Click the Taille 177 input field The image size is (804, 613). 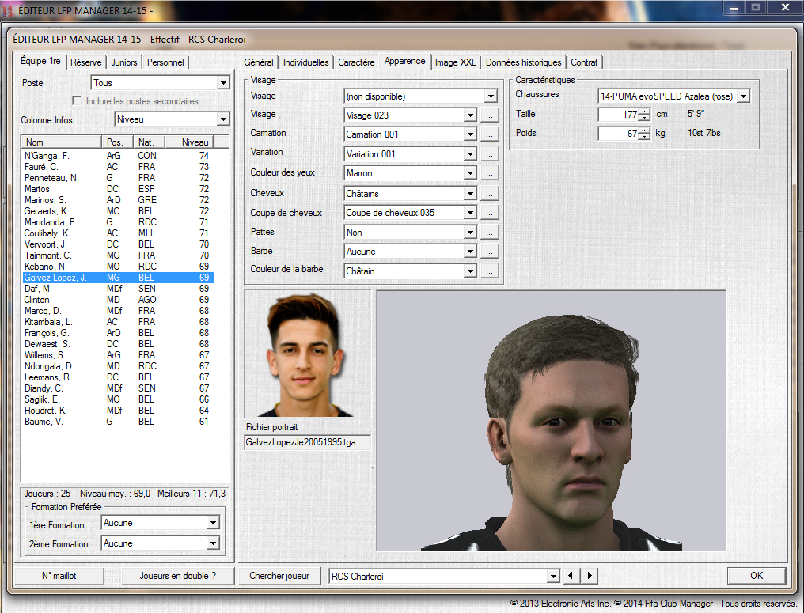[618, 115]
